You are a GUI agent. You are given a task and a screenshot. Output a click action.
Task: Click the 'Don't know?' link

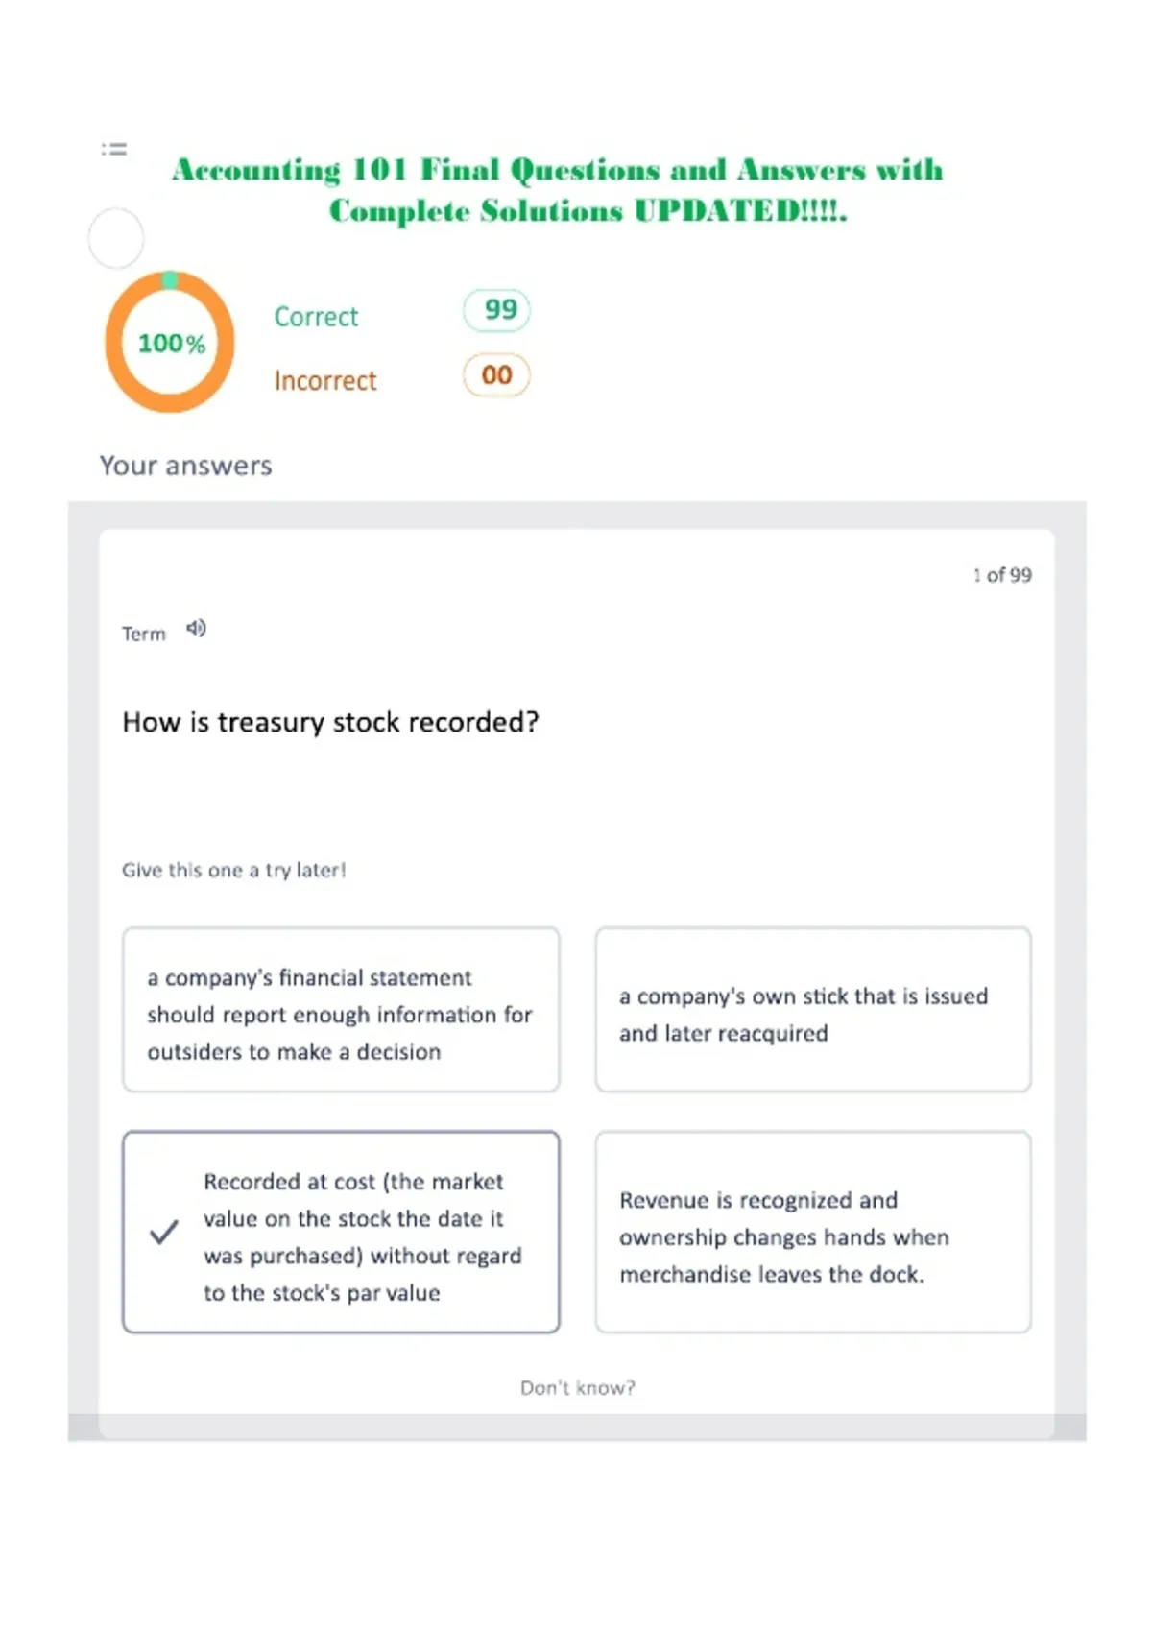578,1387
